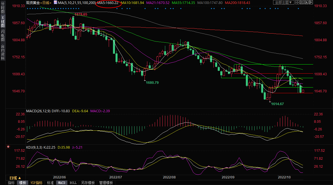Select the 模板 tab in the bottom bar
333x185 pixels.
22,183
